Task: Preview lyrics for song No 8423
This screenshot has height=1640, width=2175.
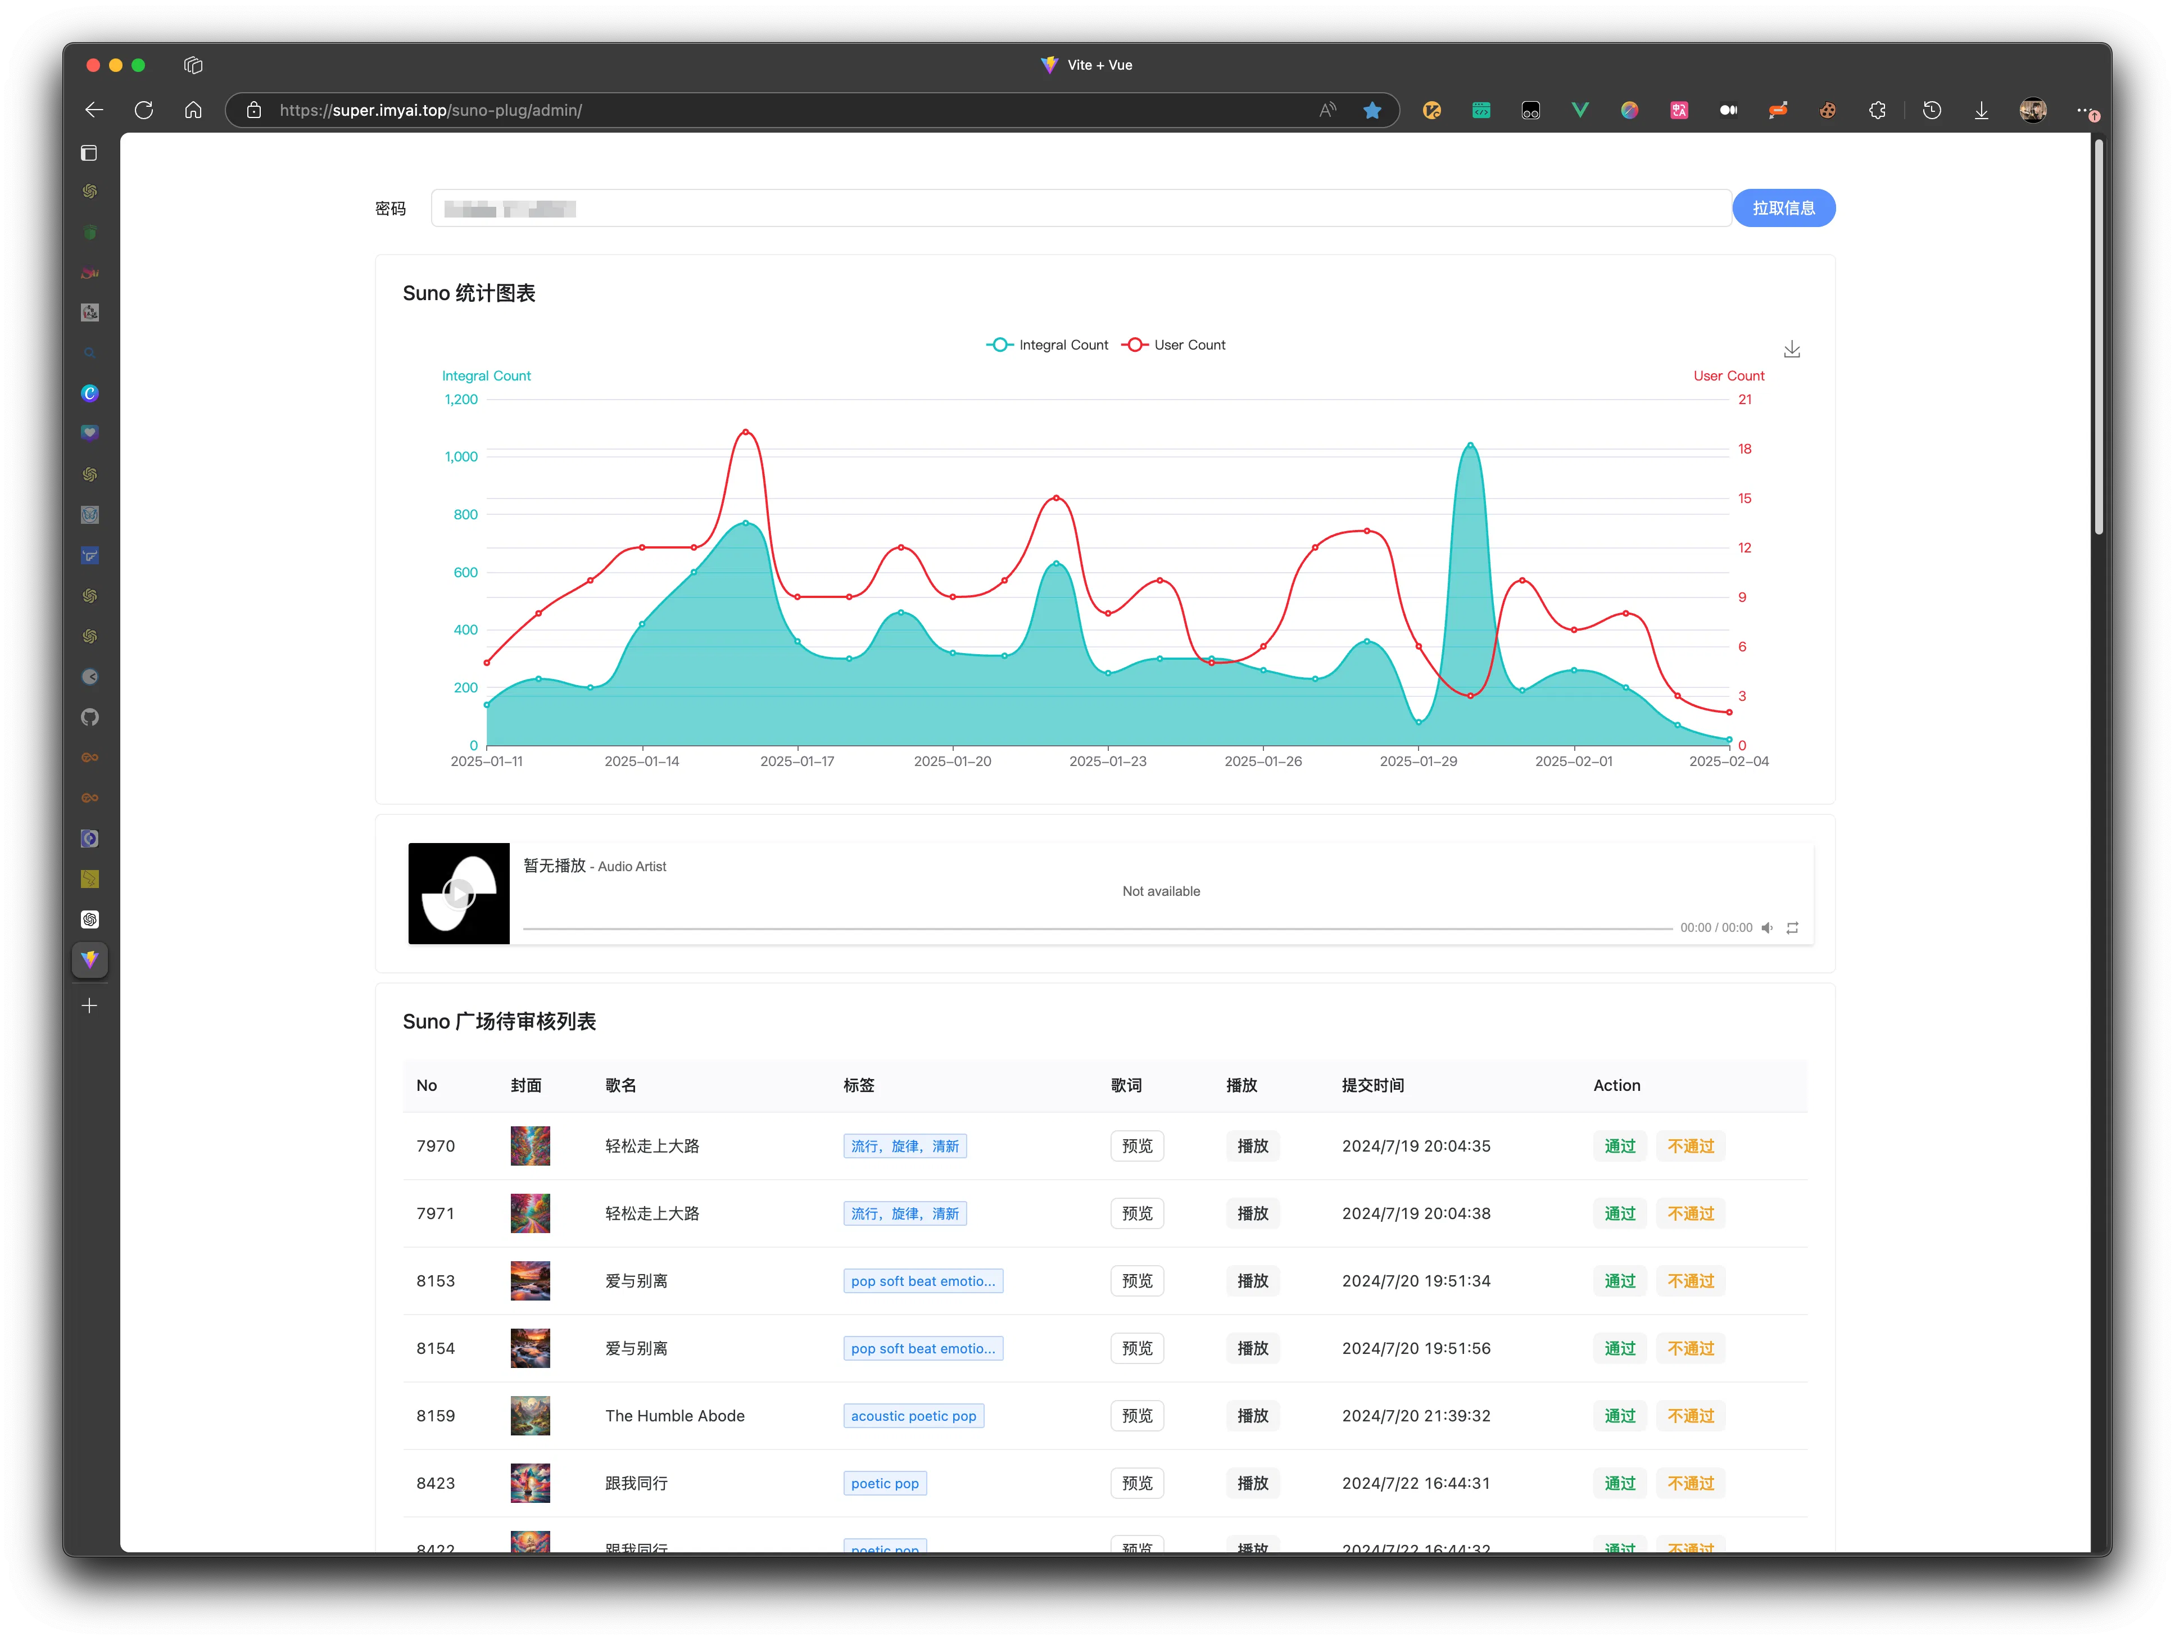Action: [x=1136, y=1483]
